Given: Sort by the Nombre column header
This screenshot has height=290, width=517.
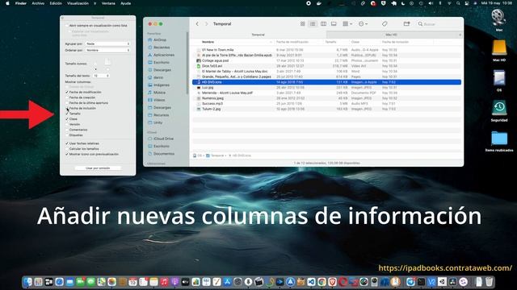Looking at the screenshot, I should tap(208, 42).
